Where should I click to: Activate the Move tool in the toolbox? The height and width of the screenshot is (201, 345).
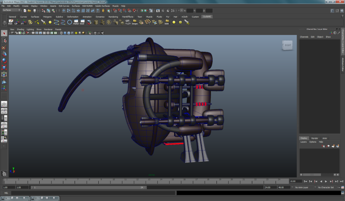coord(4,54)
